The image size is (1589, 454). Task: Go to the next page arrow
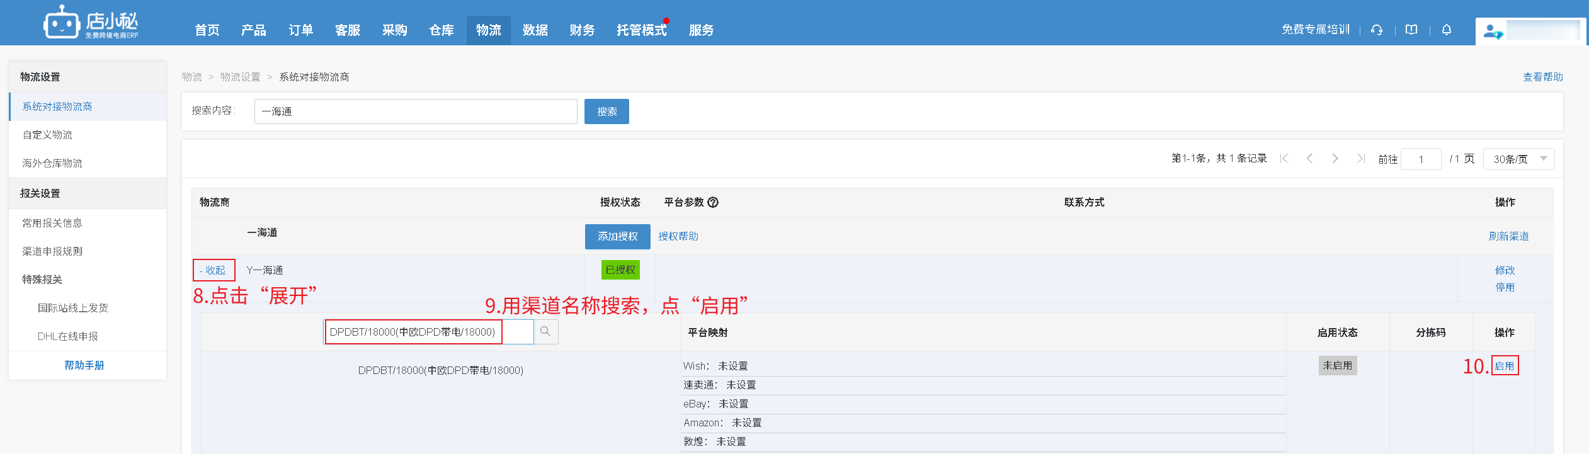click(1335, 159)
